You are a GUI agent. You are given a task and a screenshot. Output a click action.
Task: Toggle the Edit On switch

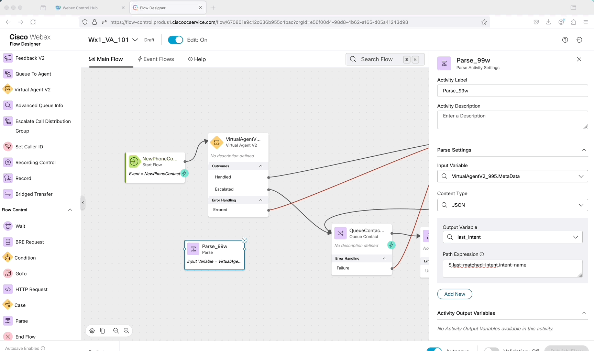pyautogui.click(x=175, y=40)
